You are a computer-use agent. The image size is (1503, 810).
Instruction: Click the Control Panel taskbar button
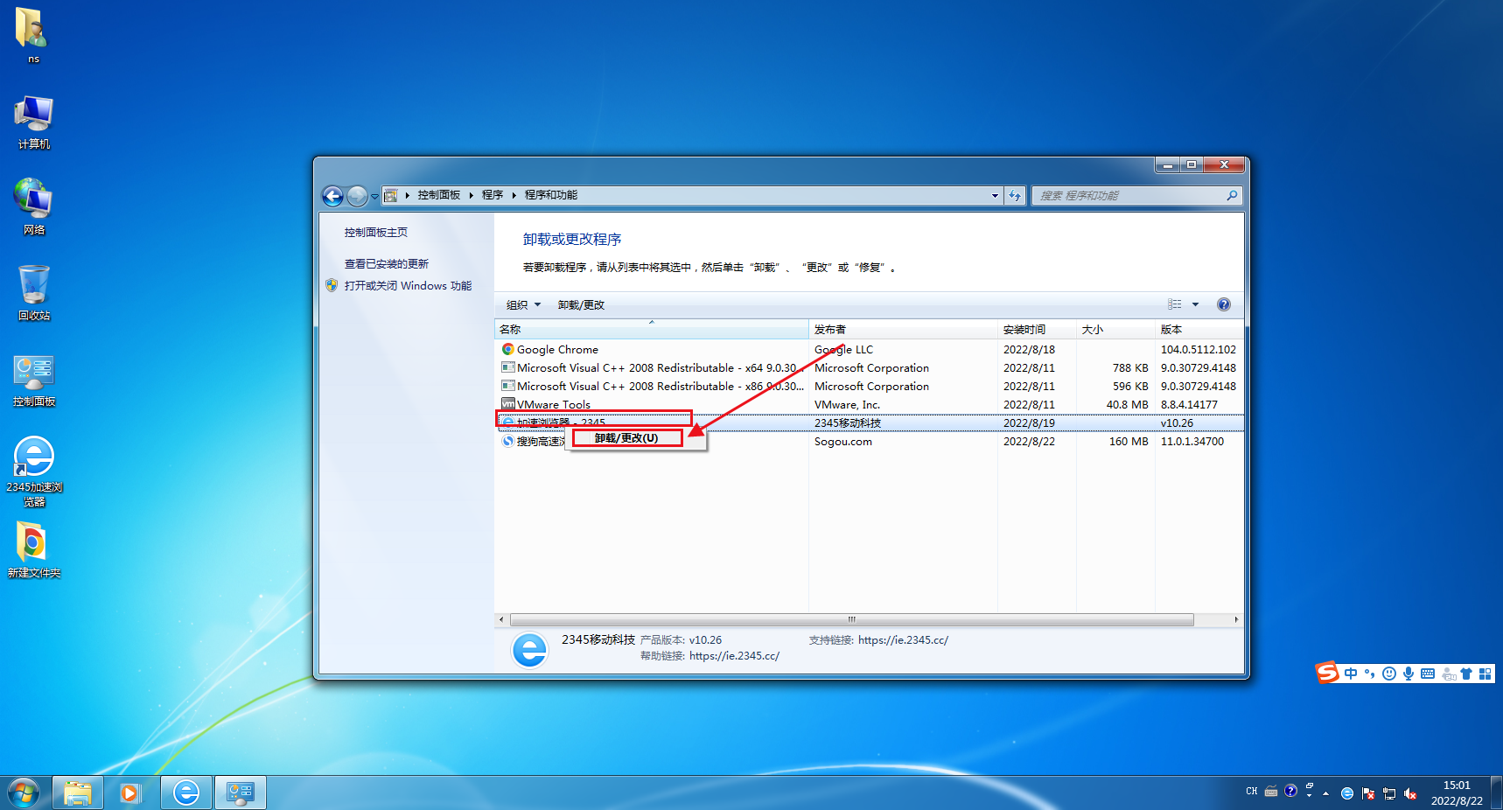click(240, 793)
